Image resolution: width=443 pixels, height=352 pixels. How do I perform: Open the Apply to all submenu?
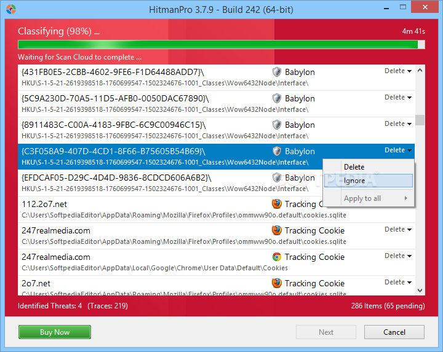pos(369,198)
